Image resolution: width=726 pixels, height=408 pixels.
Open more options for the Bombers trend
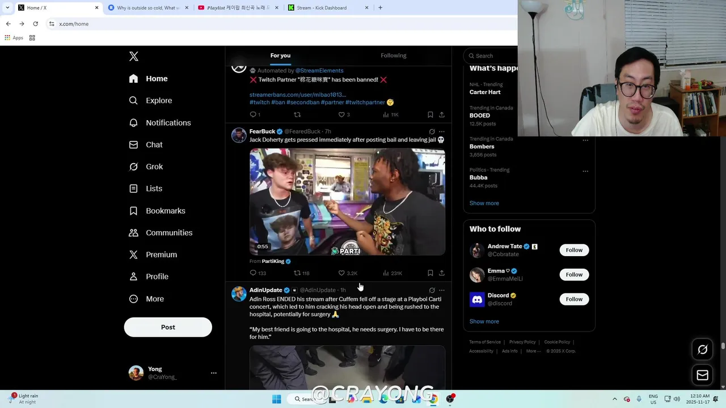(x=585, y=140)
